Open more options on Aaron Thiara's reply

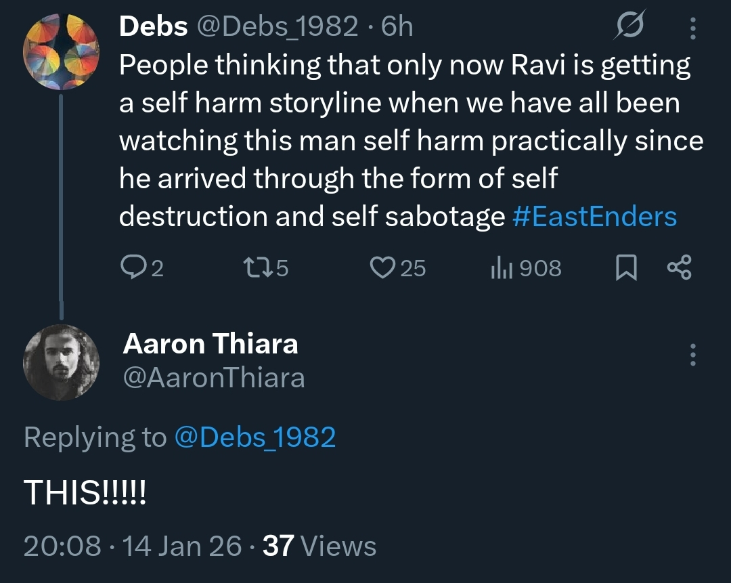[x=692, y=355]
